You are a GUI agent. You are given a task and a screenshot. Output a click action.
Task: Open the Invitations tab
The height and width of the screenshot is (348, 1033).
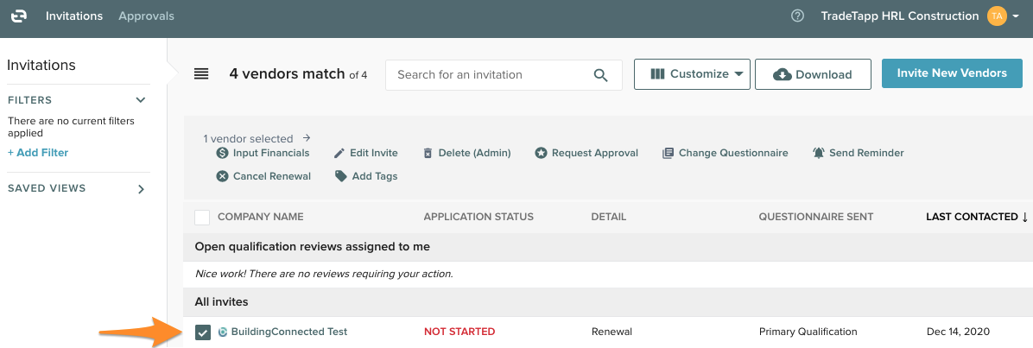[x=74, y=16]
